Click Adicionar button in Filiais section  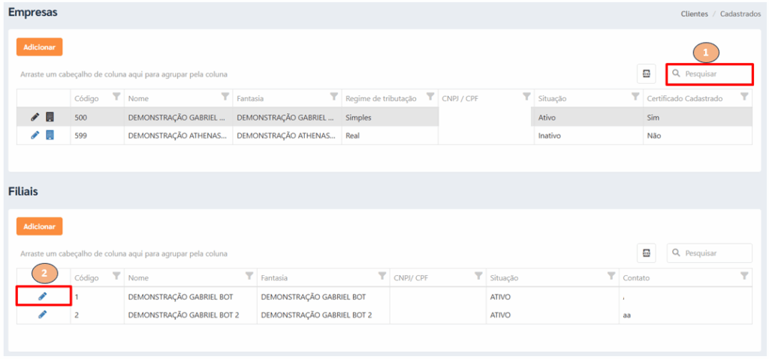click(39, 226)
